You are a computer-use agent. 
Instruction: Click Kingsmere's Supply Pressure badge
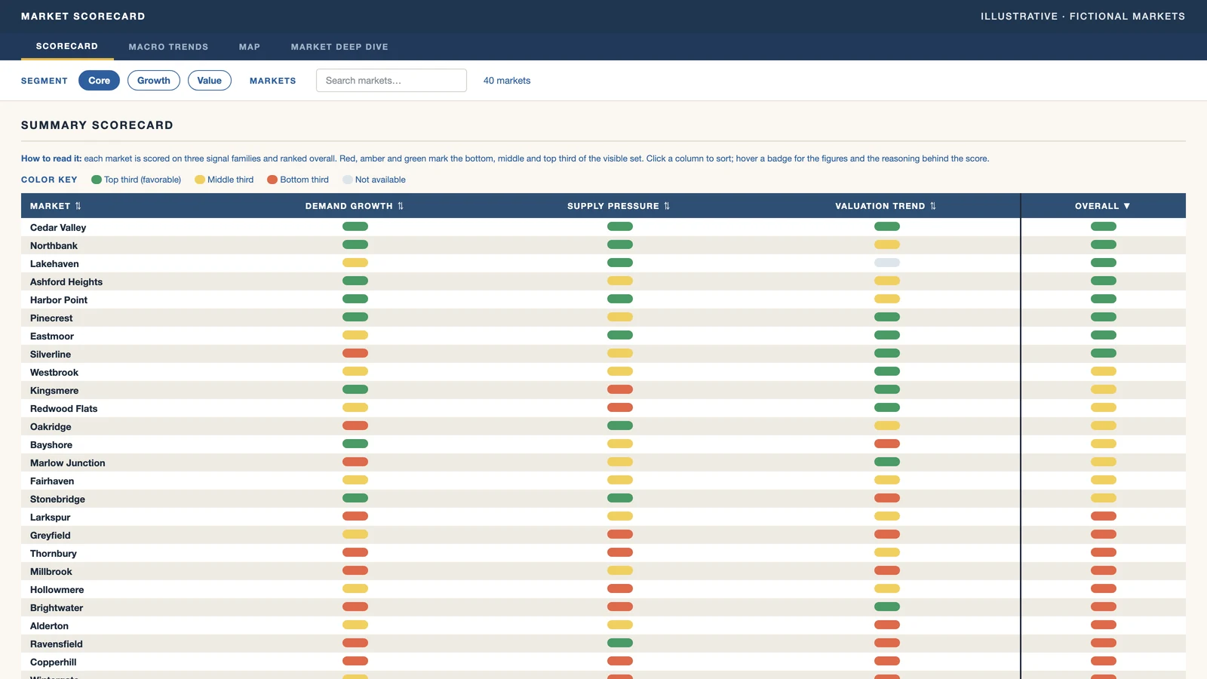(x=620, y=389)
